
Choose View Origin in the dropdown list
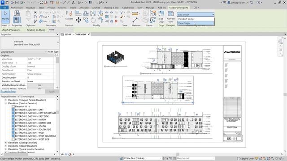pos(196,23)
